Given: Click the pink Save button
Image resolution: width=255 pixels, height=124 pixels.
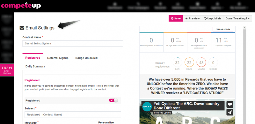Looking at the screenshot, I should [176, 18].
